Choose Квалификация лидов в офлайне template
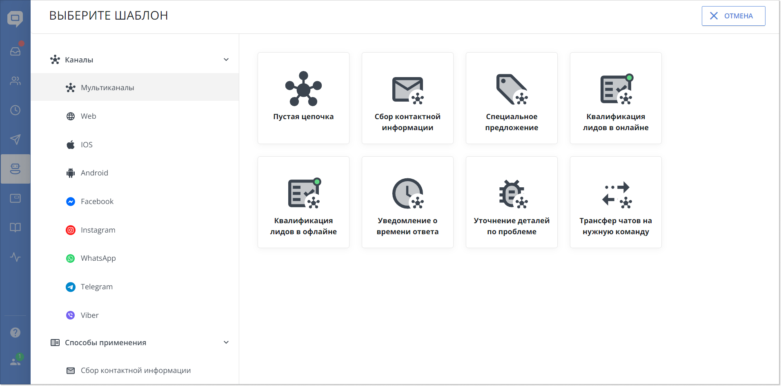781x386 pixels. 303,202
